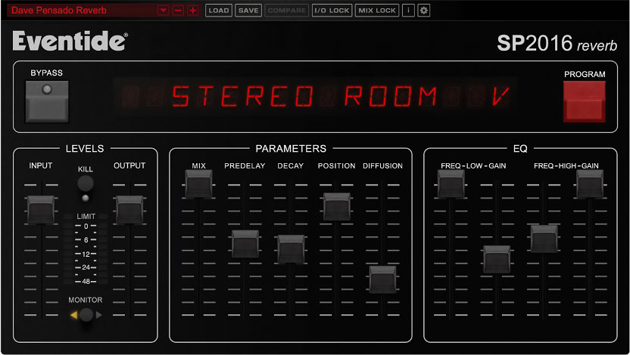The width and height of the screenshot is (630, 355).
Task: Click the OUTPUT level fader
Action: coord(129,209)
